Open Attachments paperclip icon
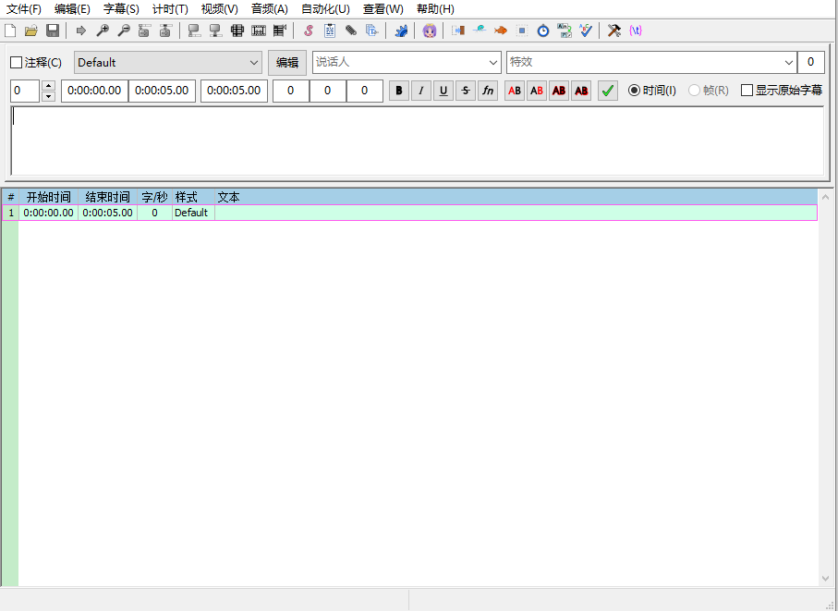838x611 pixels. pyautogui.click(x=350, y=31)
